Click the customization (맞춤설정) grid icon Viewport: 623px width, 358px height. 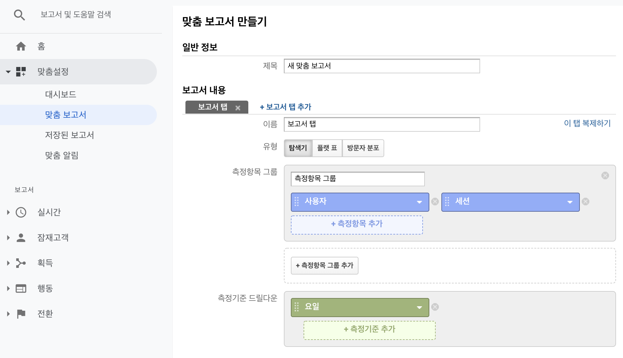coord(21,72)
